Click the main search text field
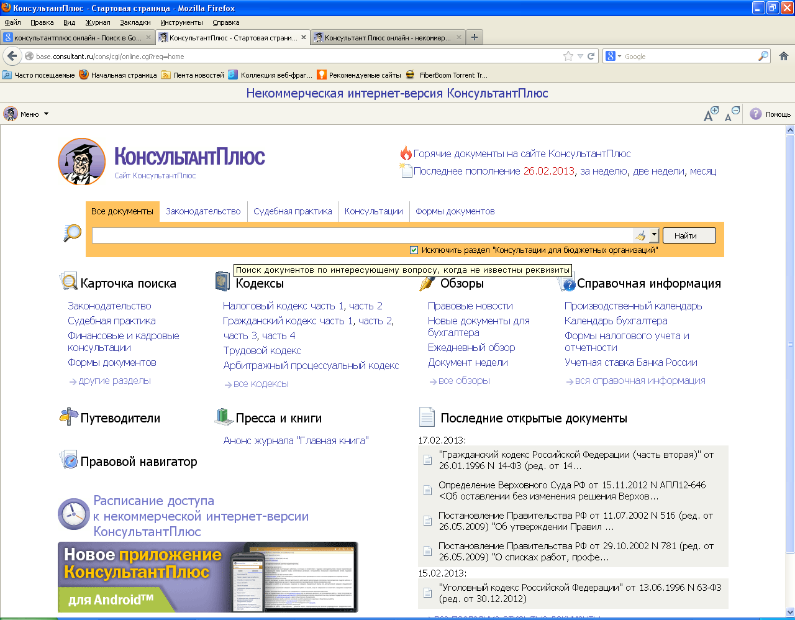Viewport: 795px width, 620px height. pos(362,235)
